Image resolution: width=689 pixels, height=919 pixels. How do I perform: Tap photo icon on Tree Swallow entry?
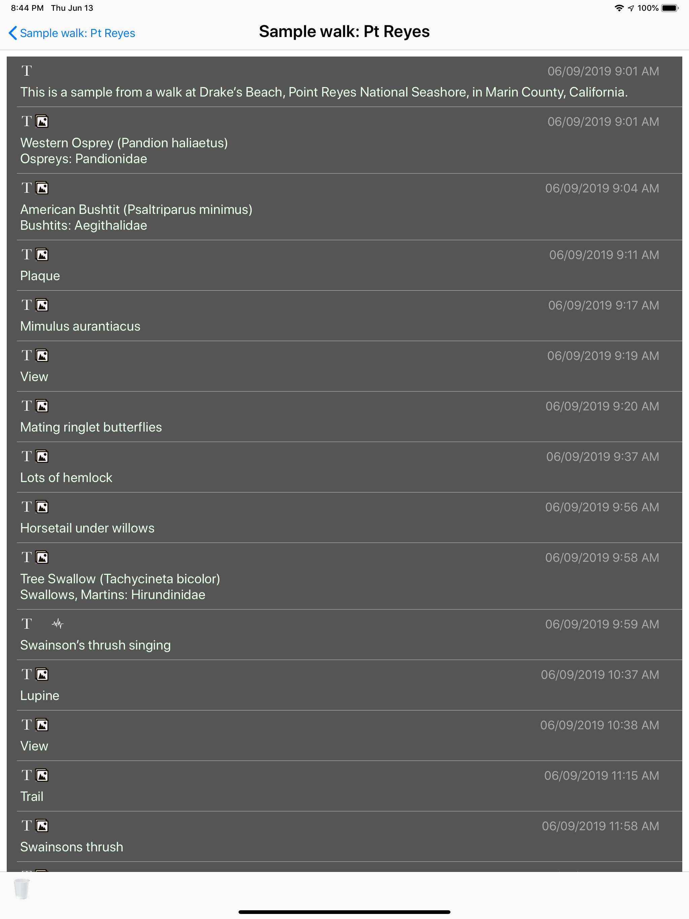pyautogui.click(x=42, y=557)
